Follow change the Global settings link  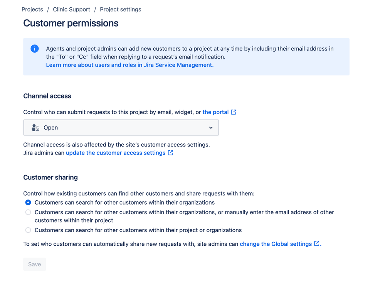click(276, 244)
